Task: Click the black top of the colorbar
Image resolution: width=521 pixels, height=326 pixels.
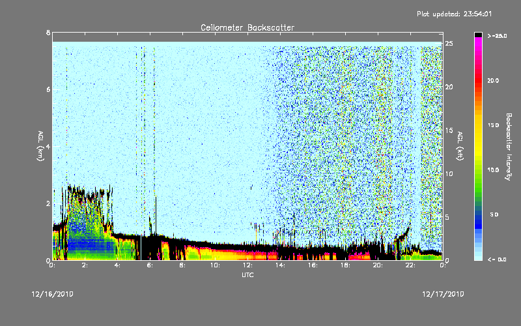Action: (x=478, y=35)
